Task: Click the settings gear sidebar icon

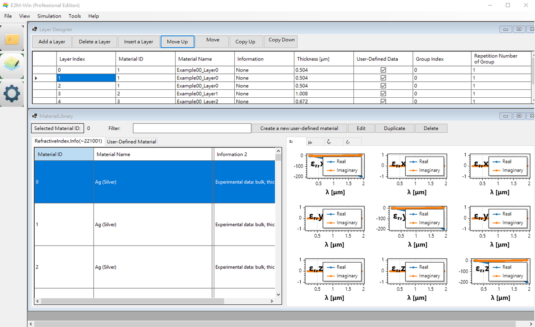Action: click(x=12, y=94)
